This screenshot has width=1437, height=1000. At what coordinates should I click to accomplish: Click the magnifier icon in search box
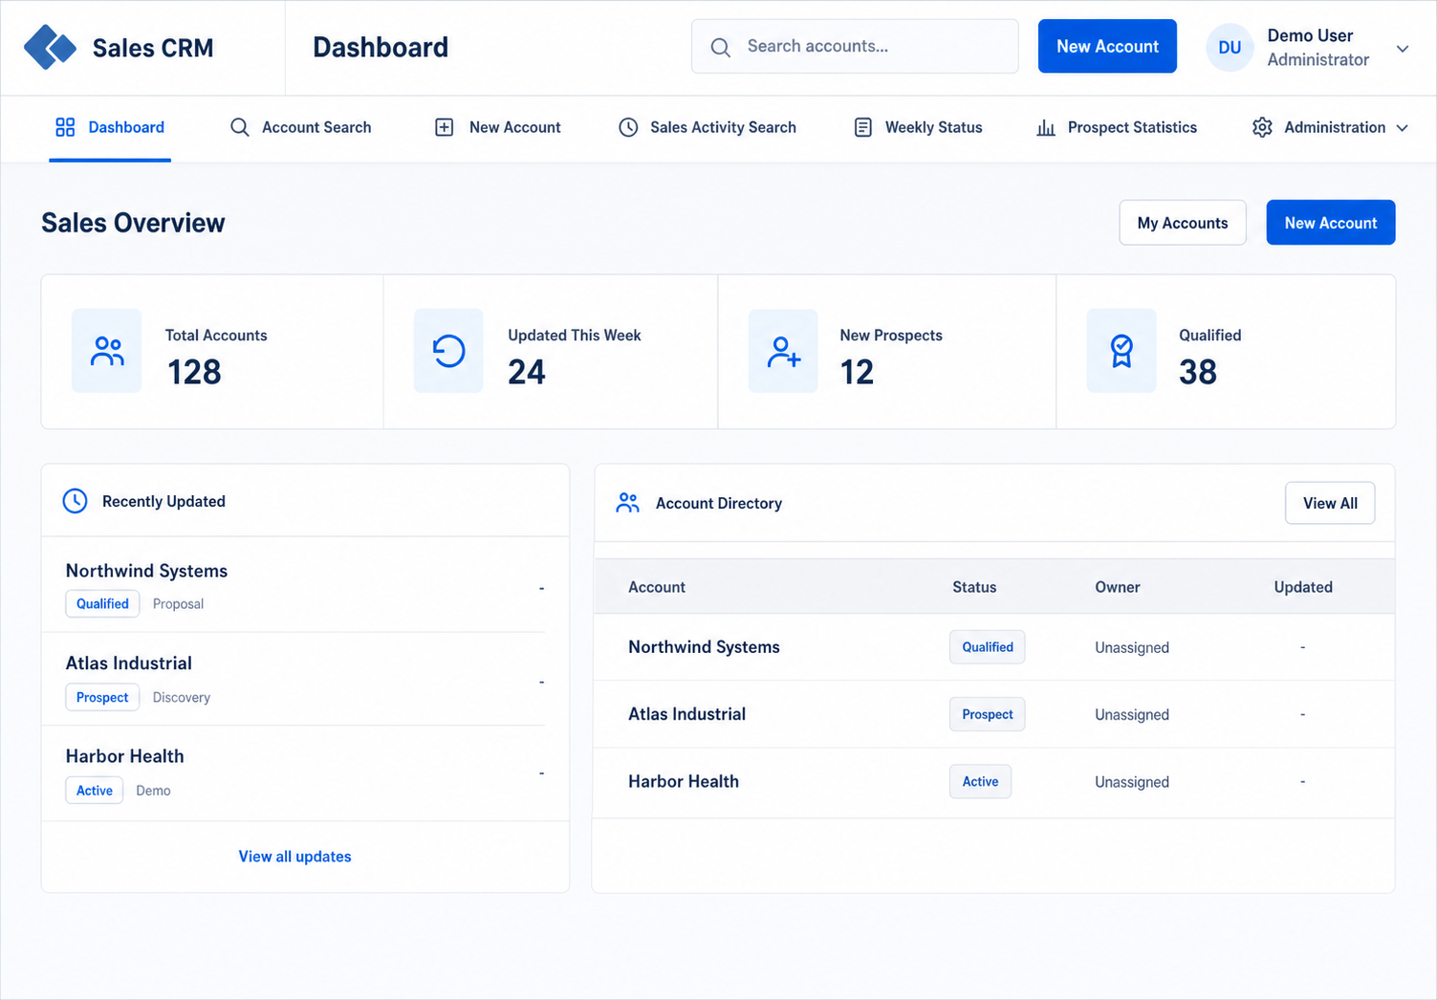[x=721, y=47]
